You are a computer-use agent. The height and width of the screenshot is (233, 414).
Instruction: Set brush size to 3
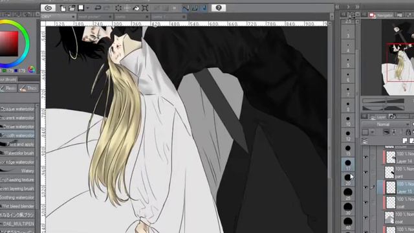click(348, 32)
